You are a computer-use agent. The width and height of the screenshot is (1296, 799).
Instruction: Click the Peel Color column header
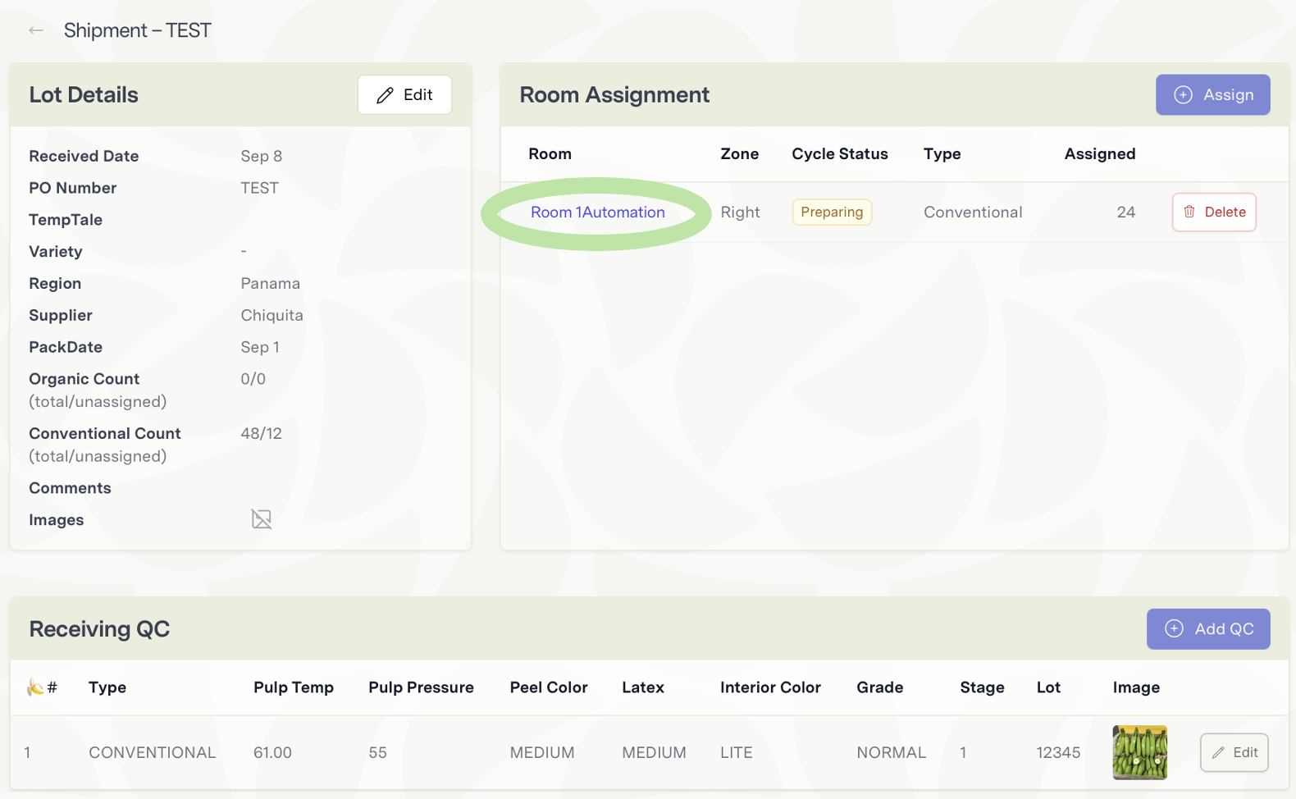[548, 687]
